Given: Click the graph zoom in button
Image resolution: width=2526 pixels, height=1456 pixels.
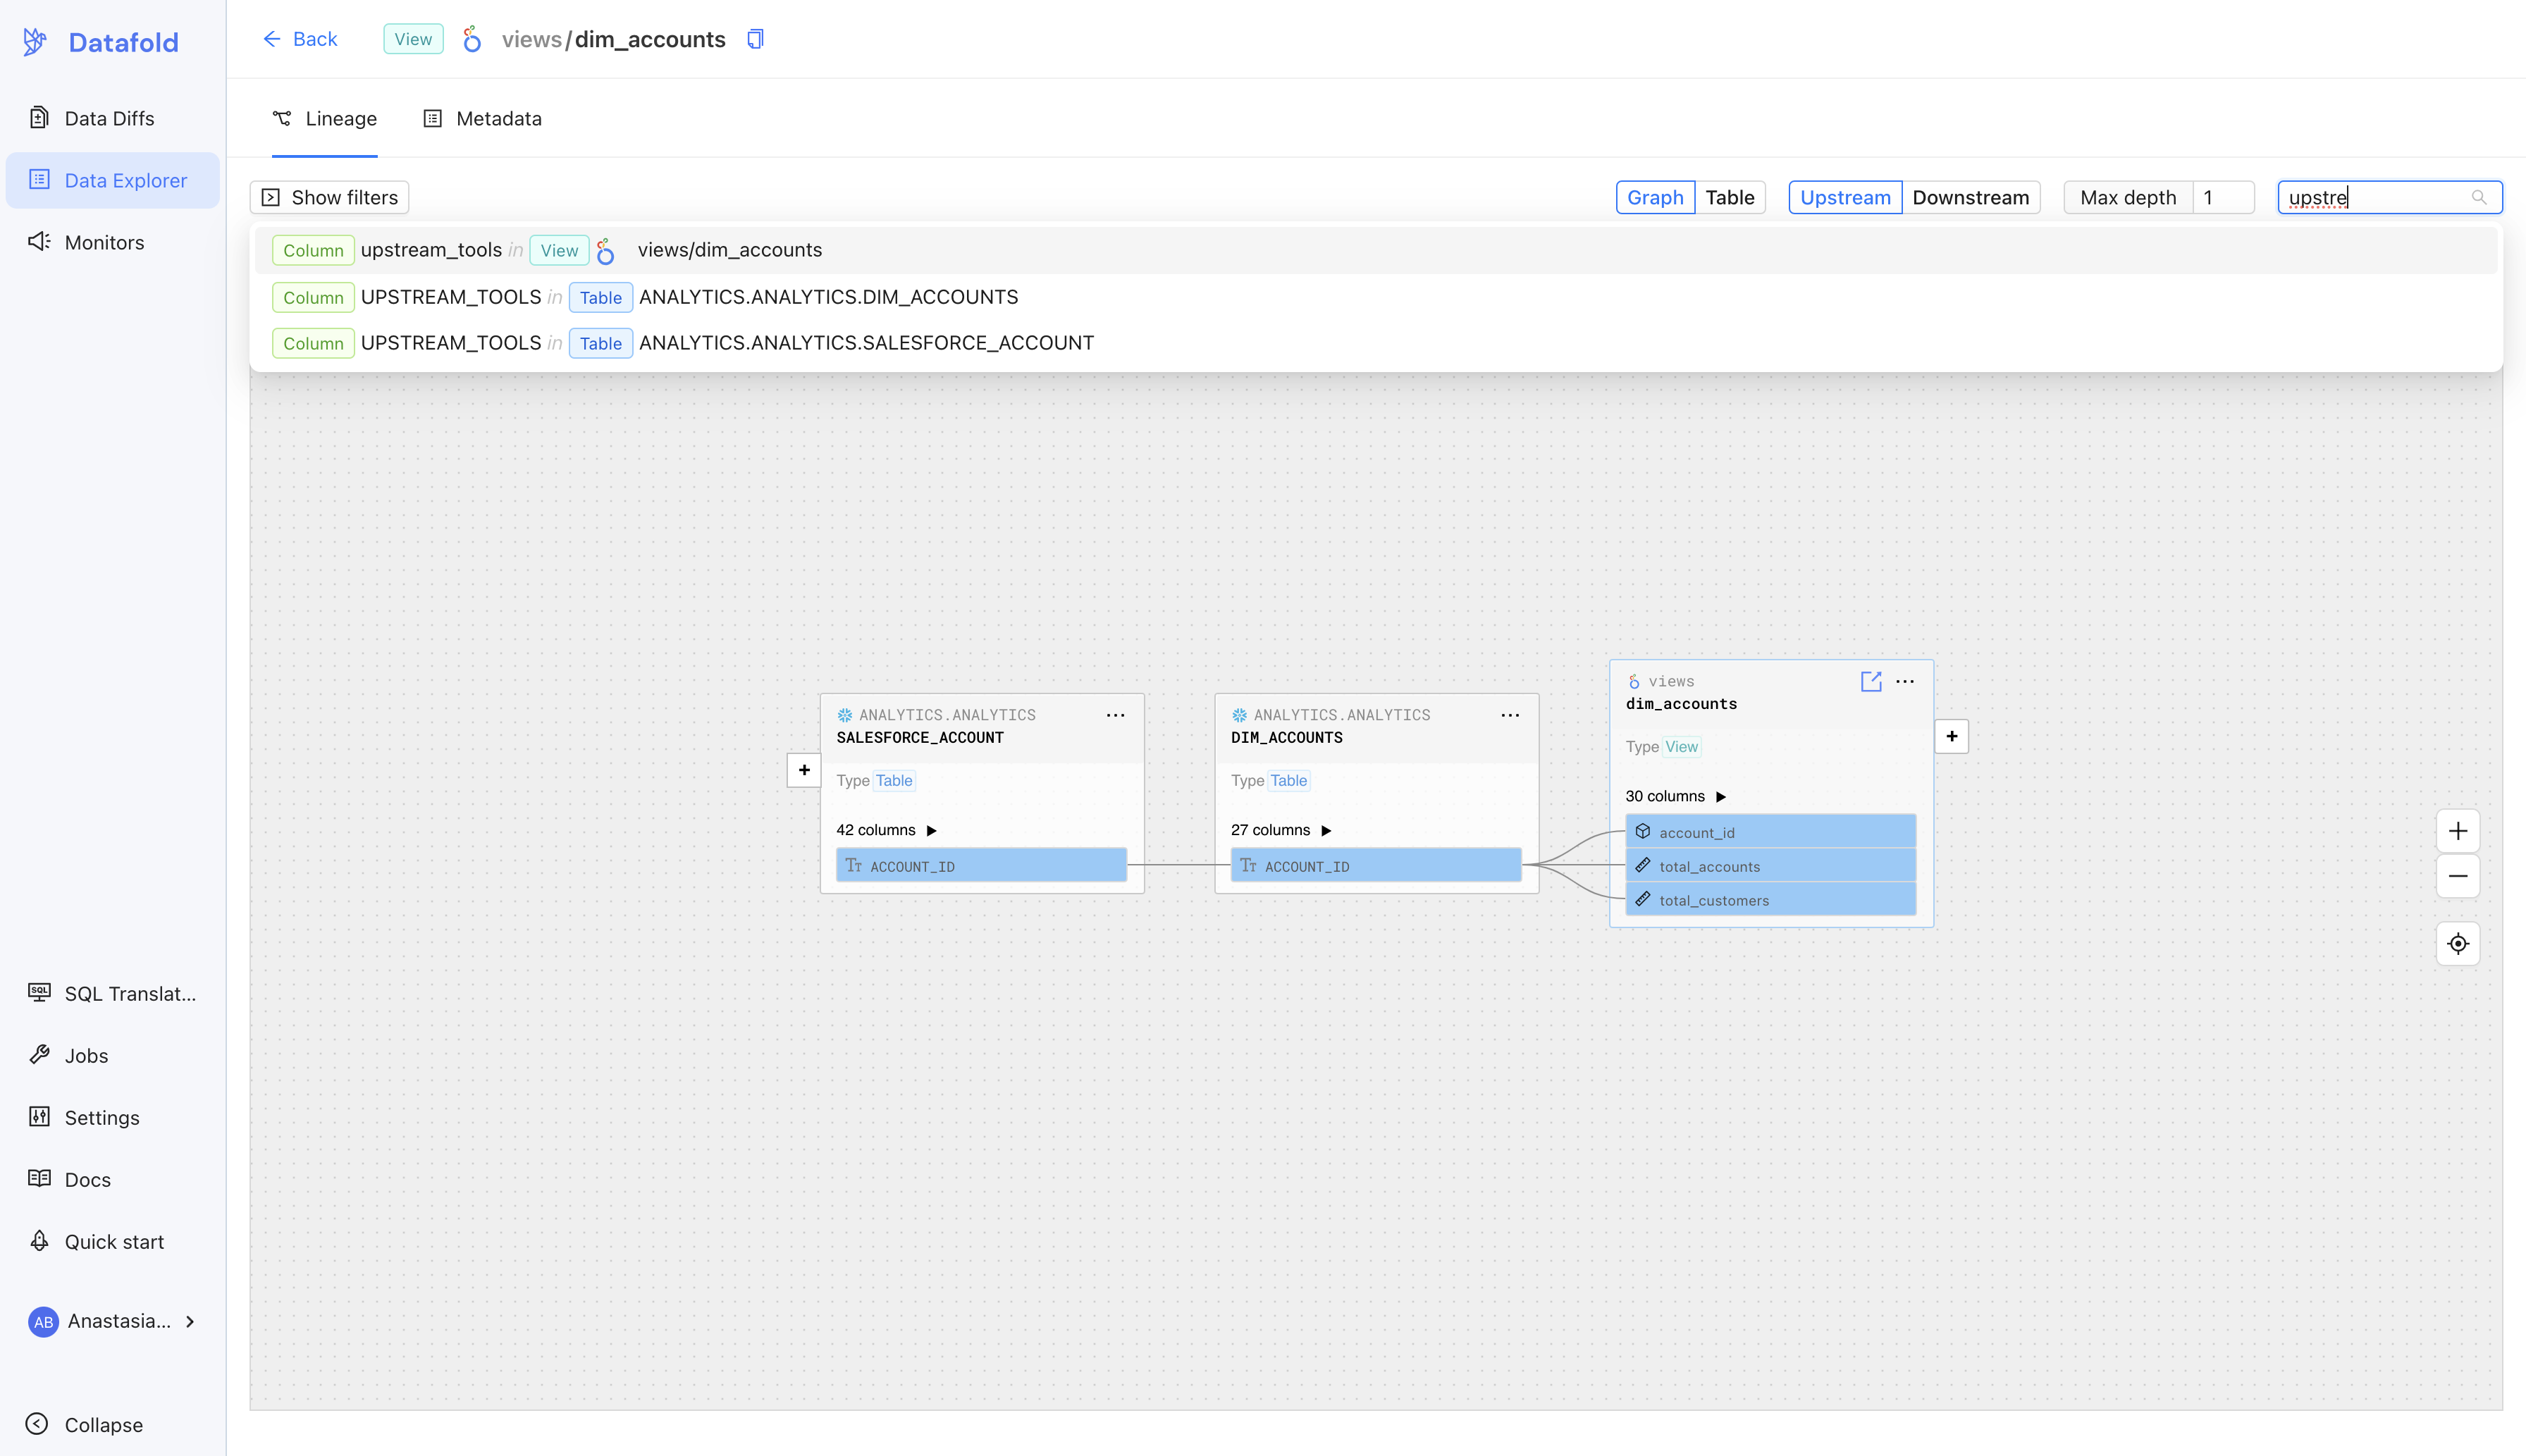Looking at the screenshot, I should coord(2457,831).
